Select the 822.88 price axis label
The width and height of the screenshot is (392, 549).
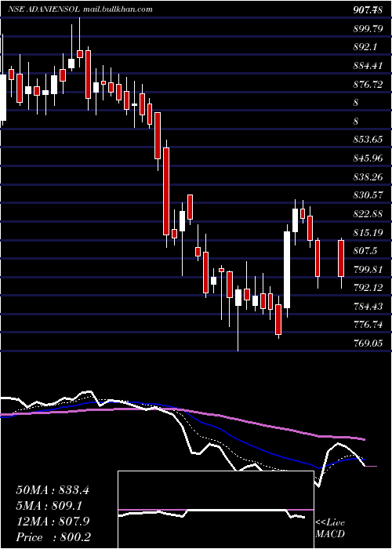click(x=368, y=213)
